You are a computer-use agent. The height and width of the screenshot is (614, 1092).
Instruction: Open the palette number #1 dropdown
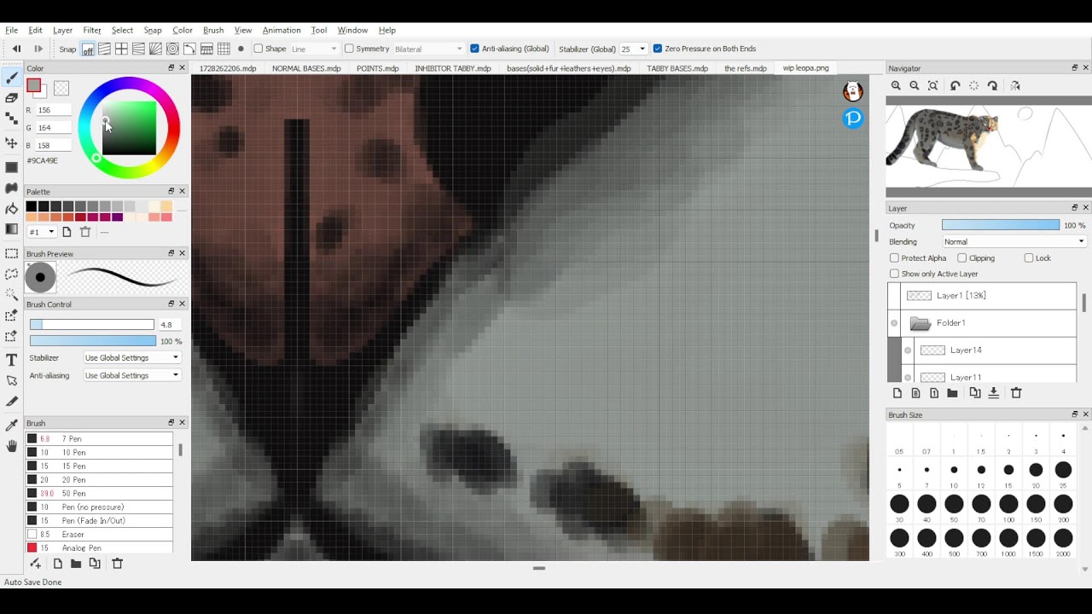pos(43,232)
